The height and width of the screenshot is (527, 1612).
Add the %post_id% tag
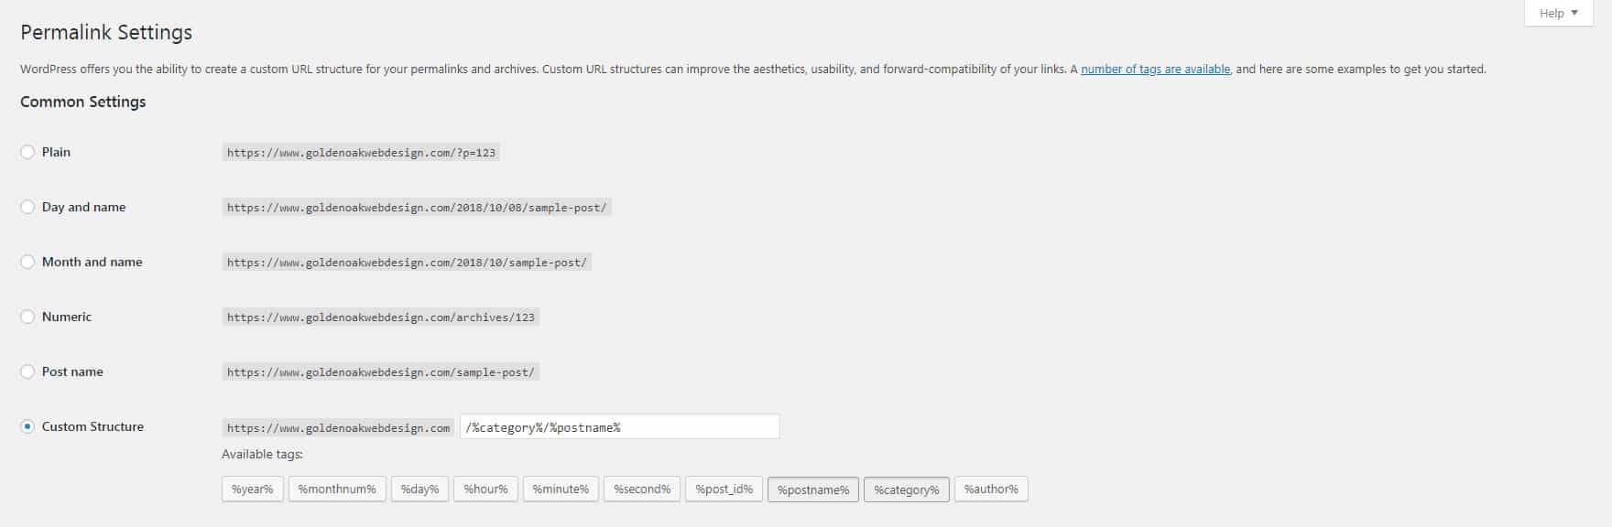[723, 489]
